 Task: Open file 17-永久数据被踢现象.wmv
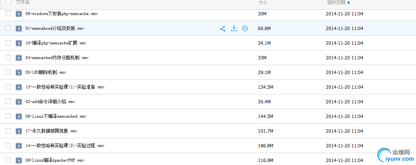(51, 131)
